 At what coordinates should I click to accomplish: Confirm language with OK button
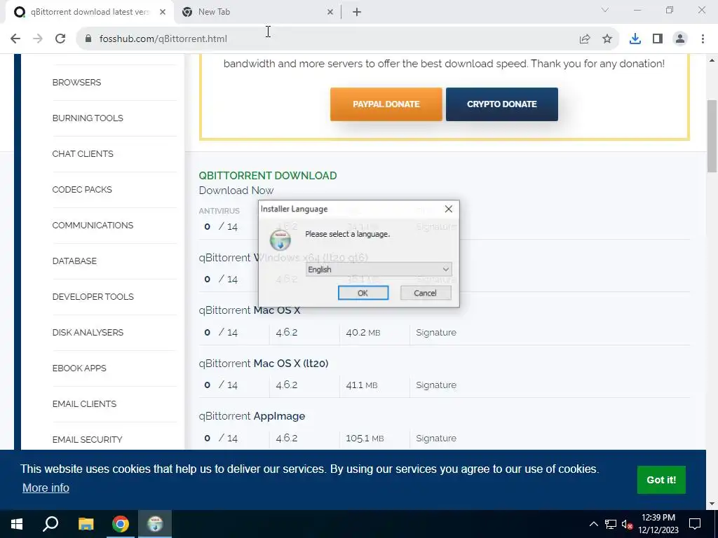point(363,293)
